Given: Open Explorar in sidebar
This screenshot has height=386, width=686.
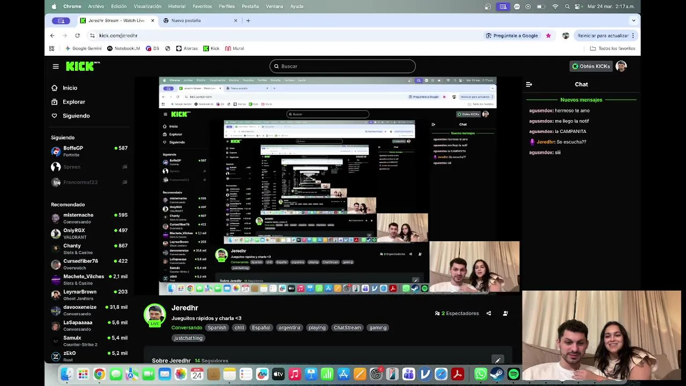Looking at the screenshot, I should (x=74, y=102).
